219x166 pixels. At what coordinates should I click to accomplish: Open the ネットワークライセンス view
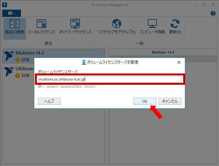click(75, 27)
